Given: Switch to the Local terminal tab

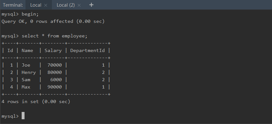Looking at the screenshot, I should click(x=36, y=5).
